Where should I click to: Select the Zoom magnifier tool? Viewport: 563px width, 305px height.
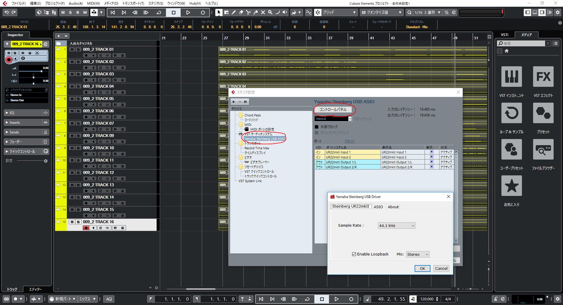click(x=270, y=13)
